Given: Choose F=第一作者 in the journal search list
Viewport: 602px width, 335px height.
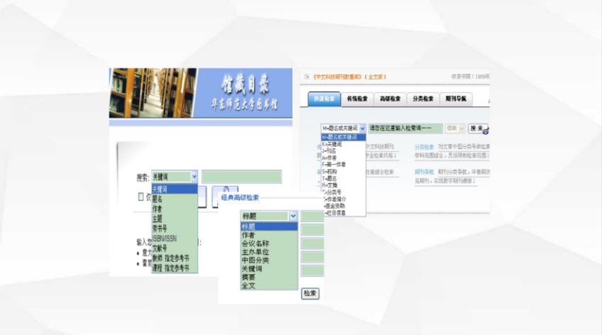Looking at the screenshot, I should [x=334, y=164].
